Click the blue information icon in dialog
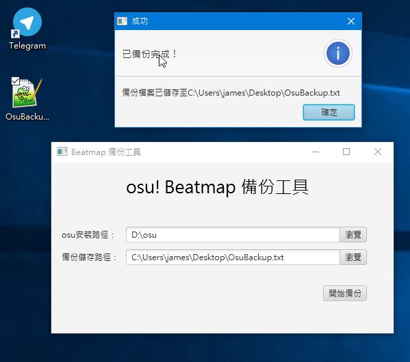The image size is (410, 362). (338, 53)
